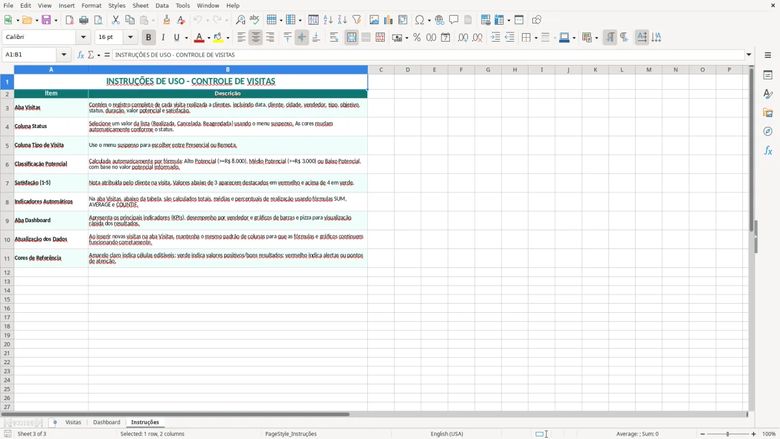
Task: Open Select Function sigma dropdown
Action: [x=97, y=55]
